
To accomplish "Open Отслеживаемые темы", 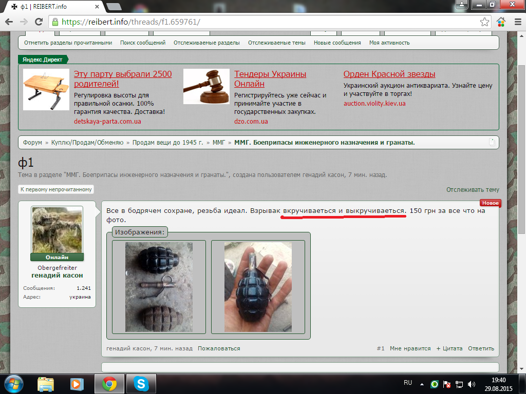I will tap(277, 43).
